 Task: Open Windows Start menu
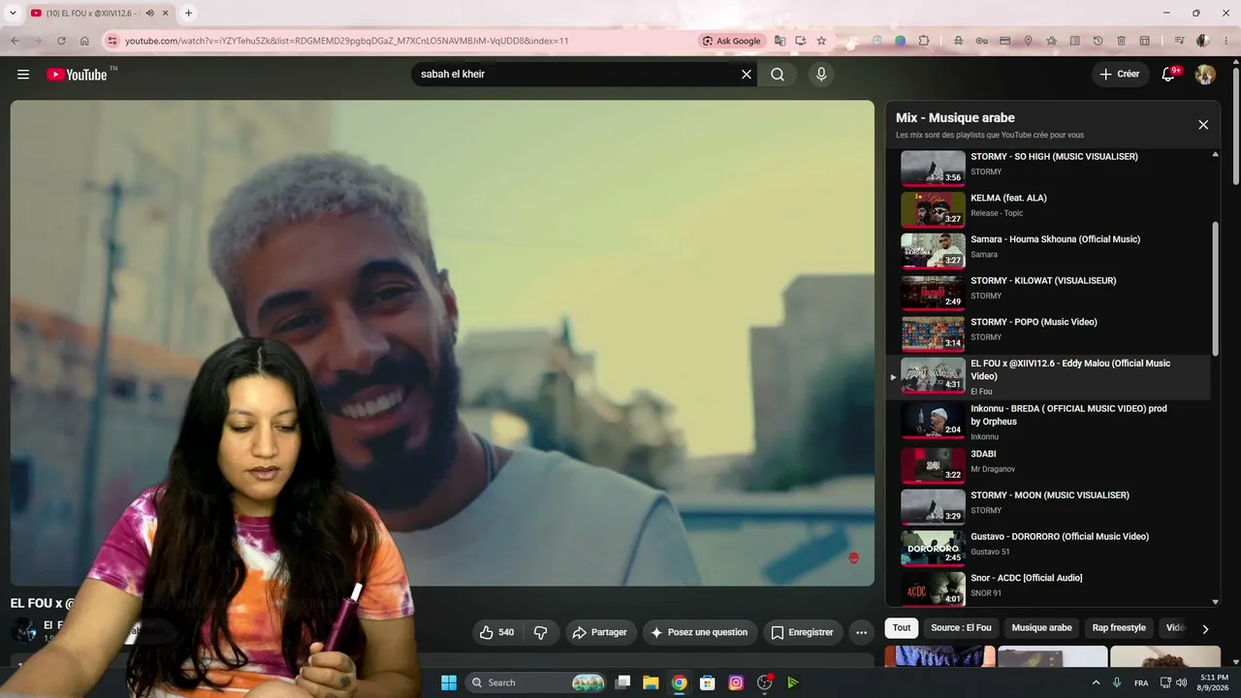(449, 682)
